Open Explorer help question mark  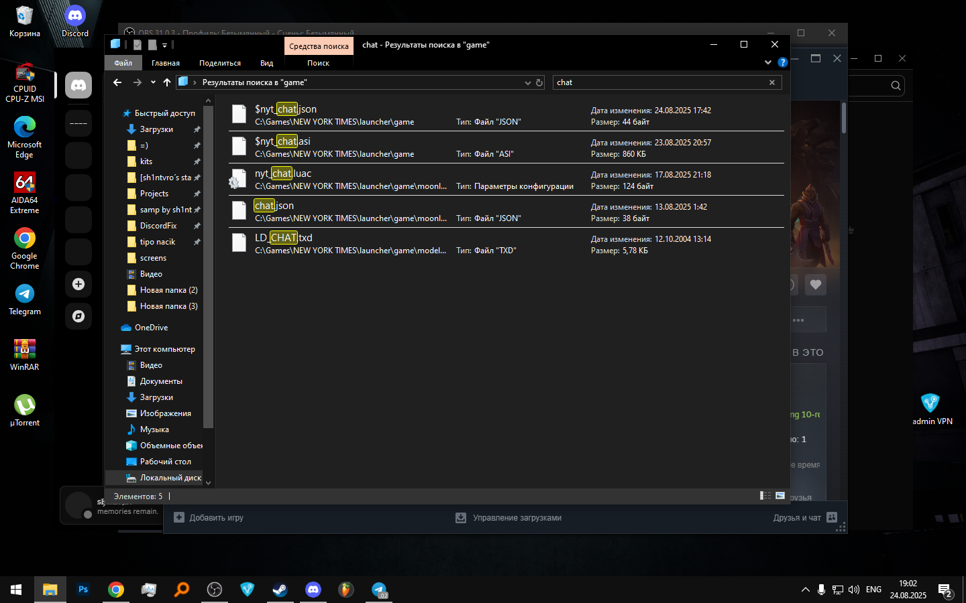click(782, 62)
